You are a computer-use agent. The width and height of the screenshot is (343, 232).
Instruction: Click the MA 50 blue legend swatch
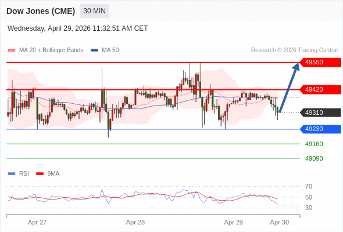[x=94, y=50]
